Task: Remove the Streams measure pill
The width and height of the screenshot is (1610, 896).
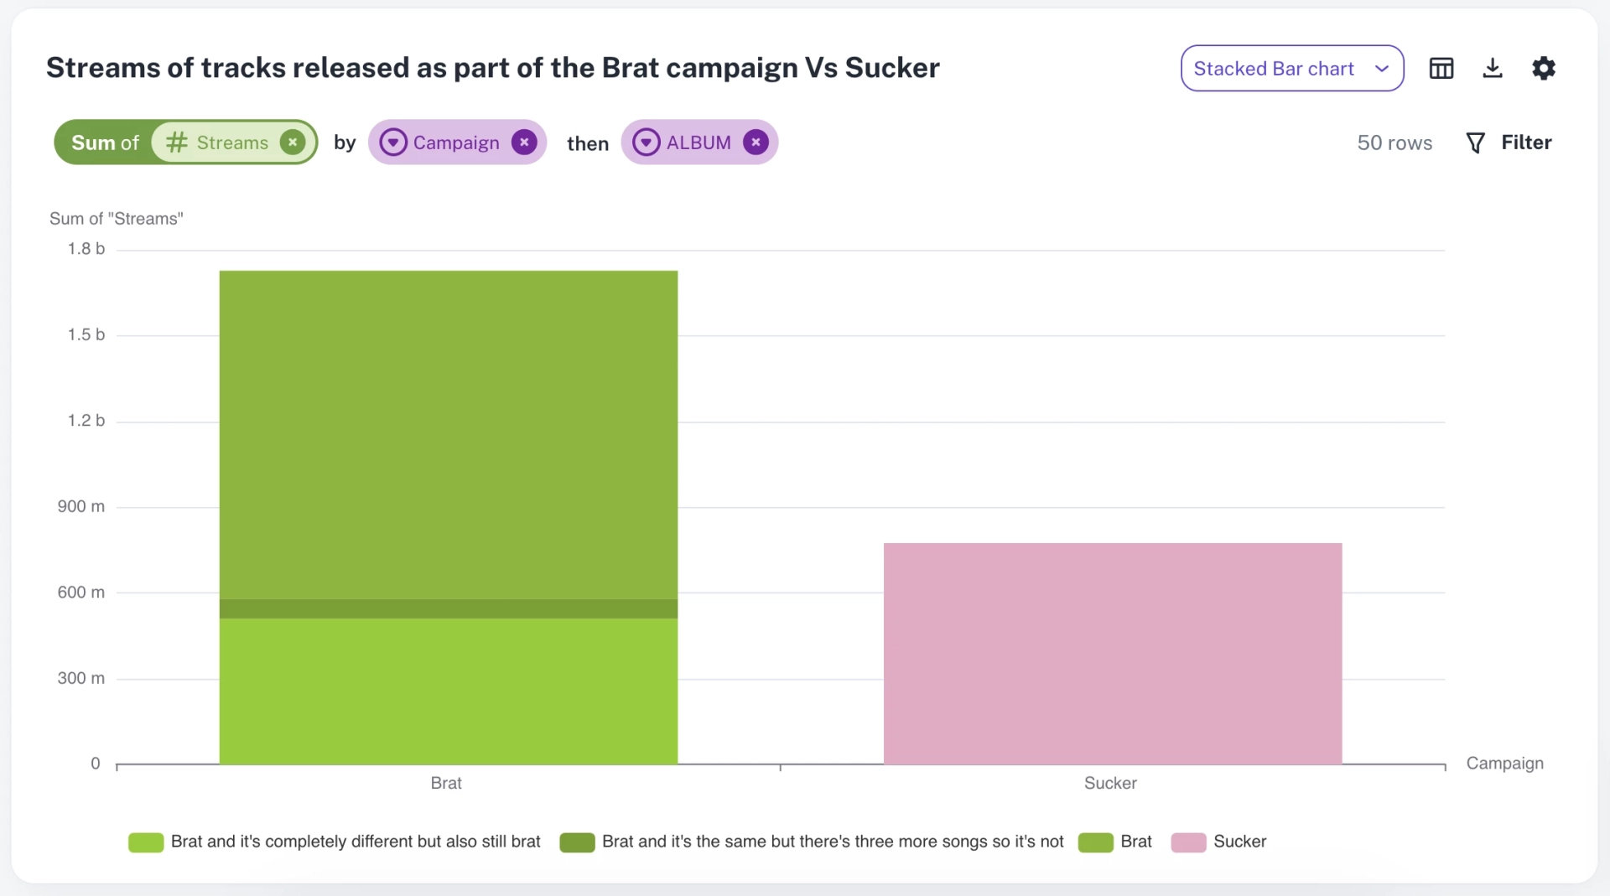Action: [292, 142]
